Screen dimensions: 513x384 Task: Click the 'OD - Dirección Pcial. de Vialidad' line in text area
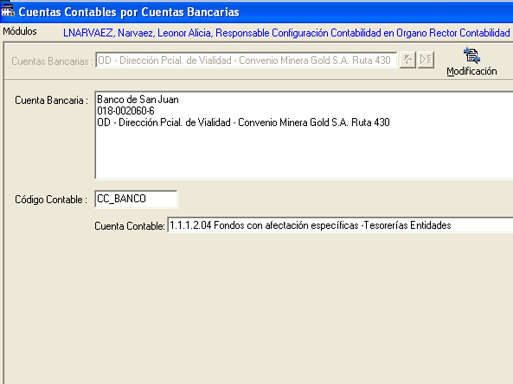(243, 123)
